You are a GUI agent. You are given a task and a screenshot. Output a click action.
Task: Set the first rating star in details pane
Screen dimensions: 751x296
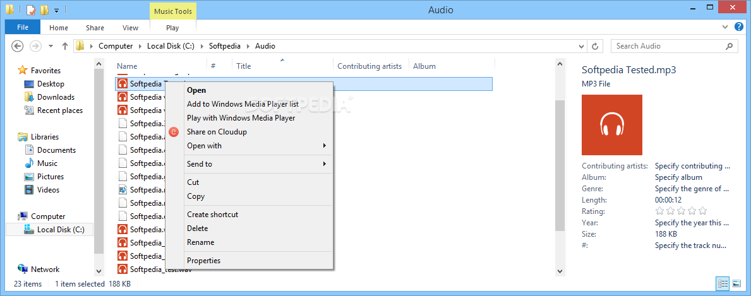point(659,211)
